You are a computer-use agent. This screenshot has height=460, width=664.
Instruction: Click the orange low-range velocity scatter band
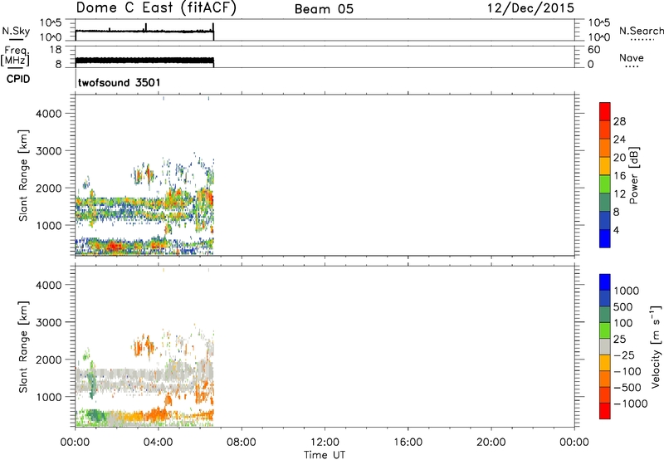click(x=158, y=415)
